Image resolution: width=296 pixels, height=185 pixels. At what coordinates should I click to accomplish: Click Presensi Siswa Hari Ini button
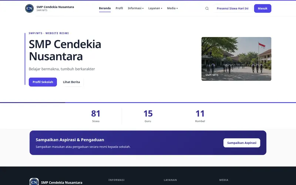pos(233,8)
